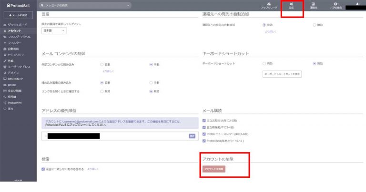Click the キーボードショートカットを表示 button
366x192 pixels.
click(282, 74)
